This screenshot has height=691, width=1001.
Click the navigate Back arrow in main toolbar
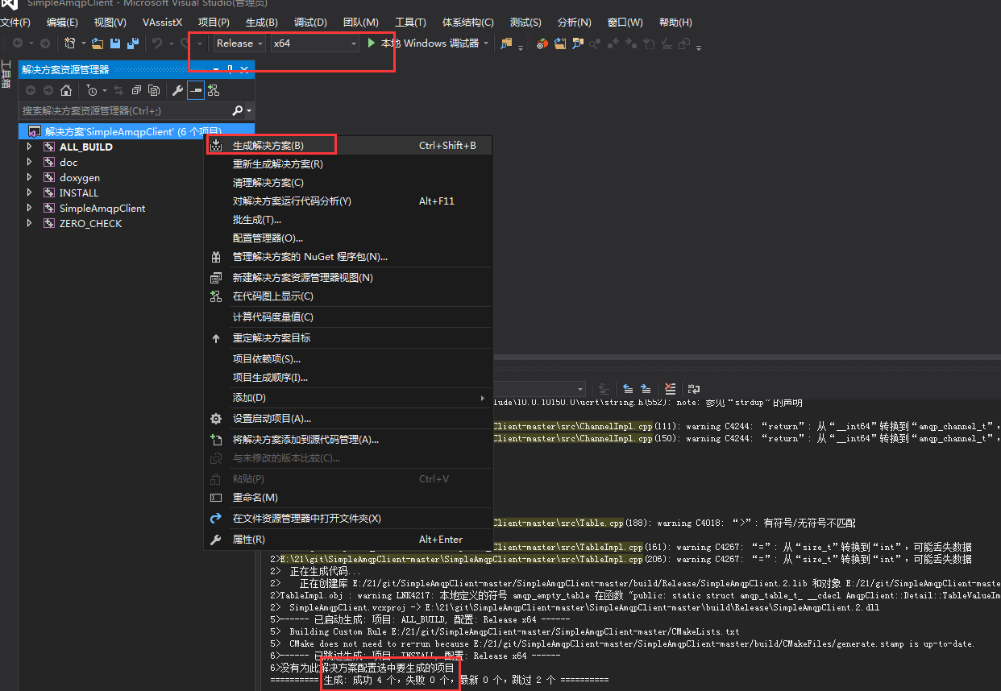coord(18,43)
